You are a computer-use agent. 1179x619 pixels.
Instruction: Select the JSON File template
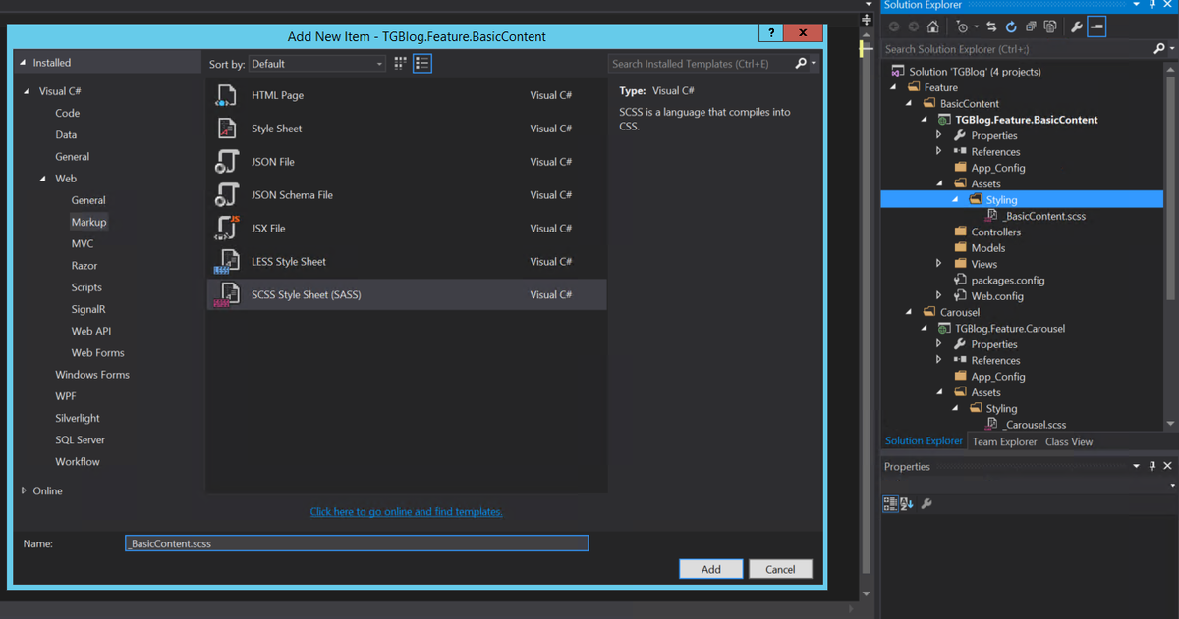[x=406, y=162]
